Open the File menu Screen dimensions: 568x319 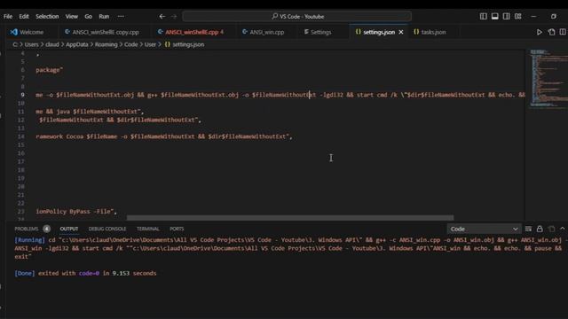[8, 16]
